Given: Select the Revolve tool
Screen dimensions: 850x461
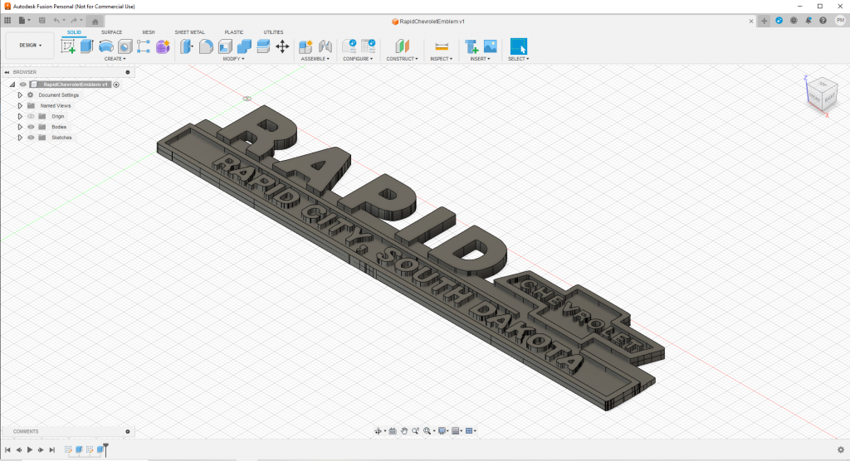Looking at the screenshot, I should click(x=105, y=46).
